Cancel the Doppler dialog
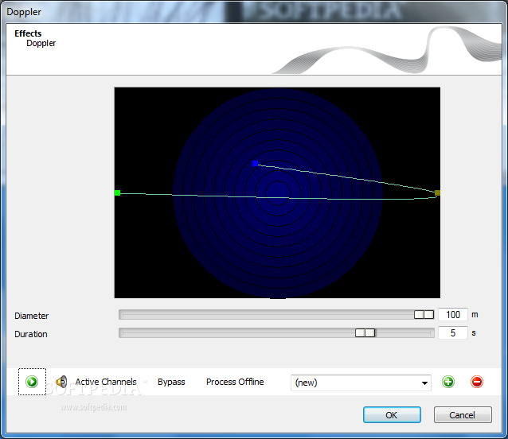This screenshot has width=508, height=439. tap(463, 414)
